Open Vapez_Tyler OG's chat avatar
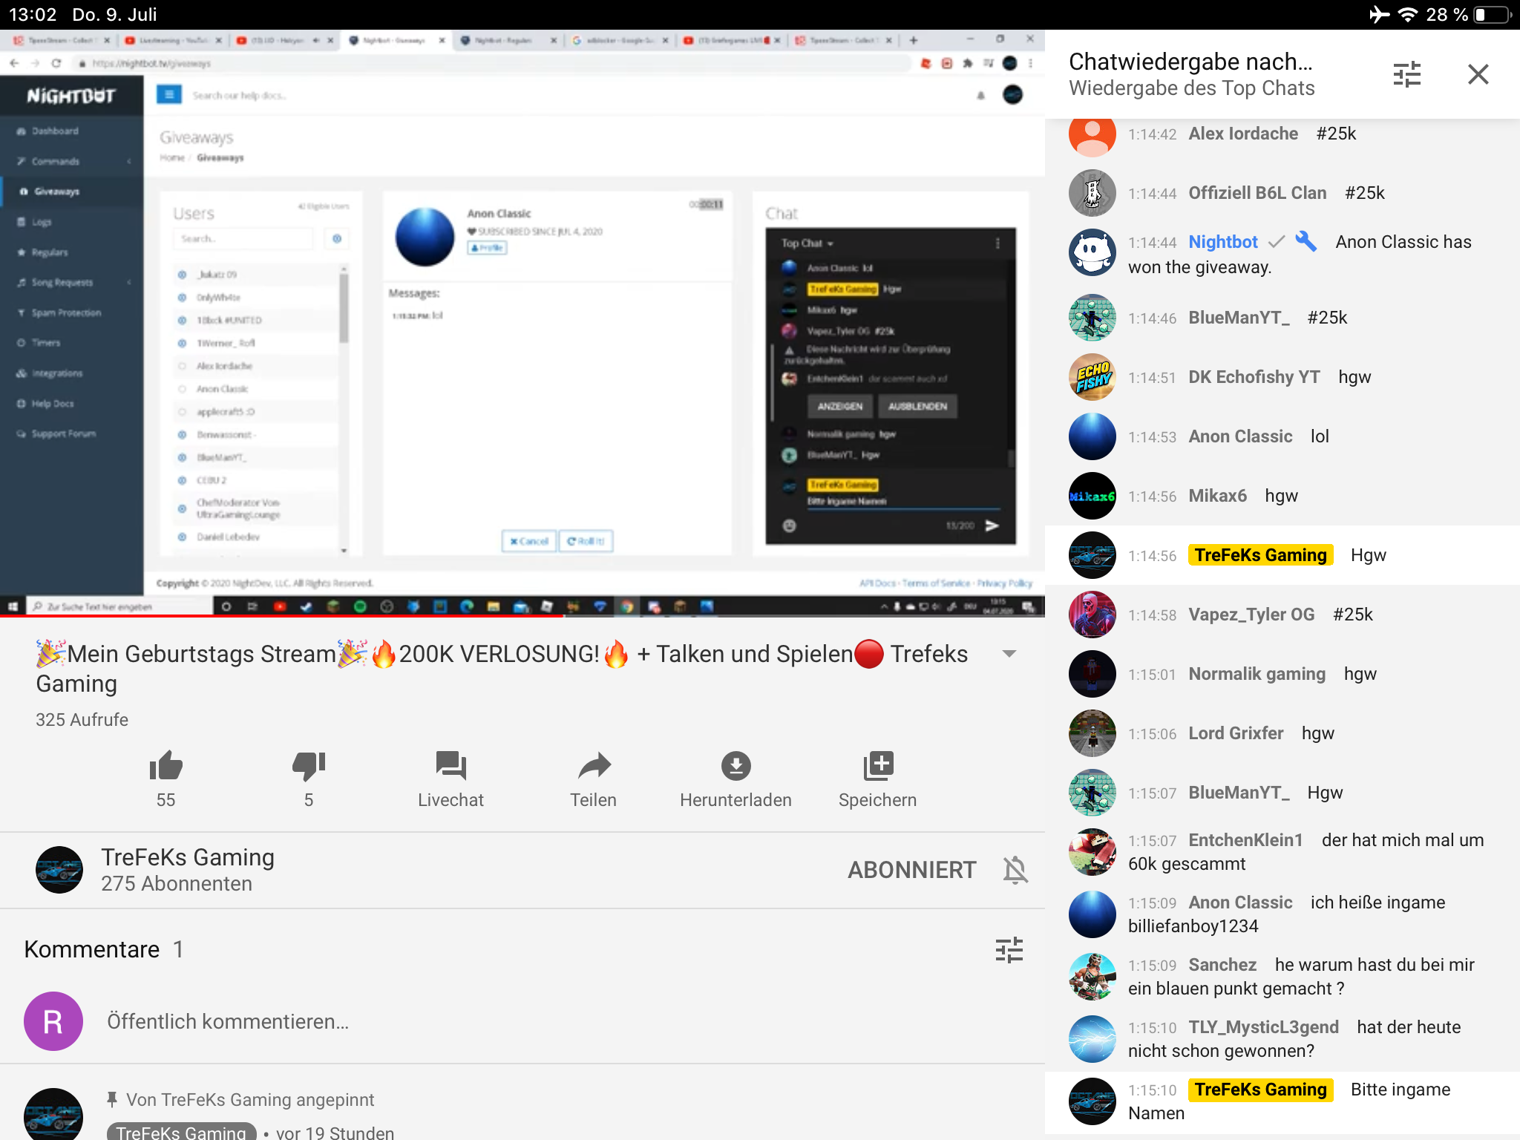Screen dimensions: 1520x1140 pyautogui.click(x=1092, y=615)
